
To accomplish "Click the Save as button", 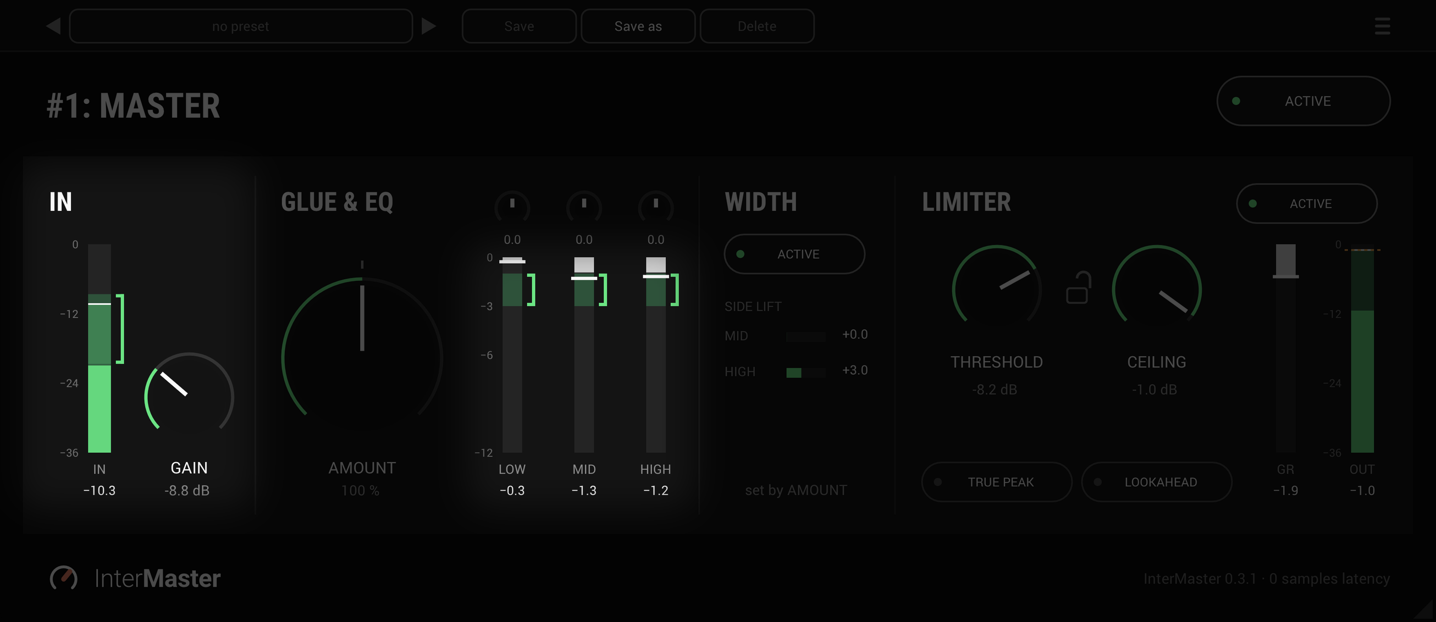I will (x=638, y=26).
